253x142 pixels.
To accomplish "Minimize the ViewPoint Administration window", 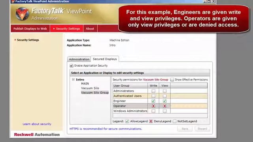I will coord(205,1).
